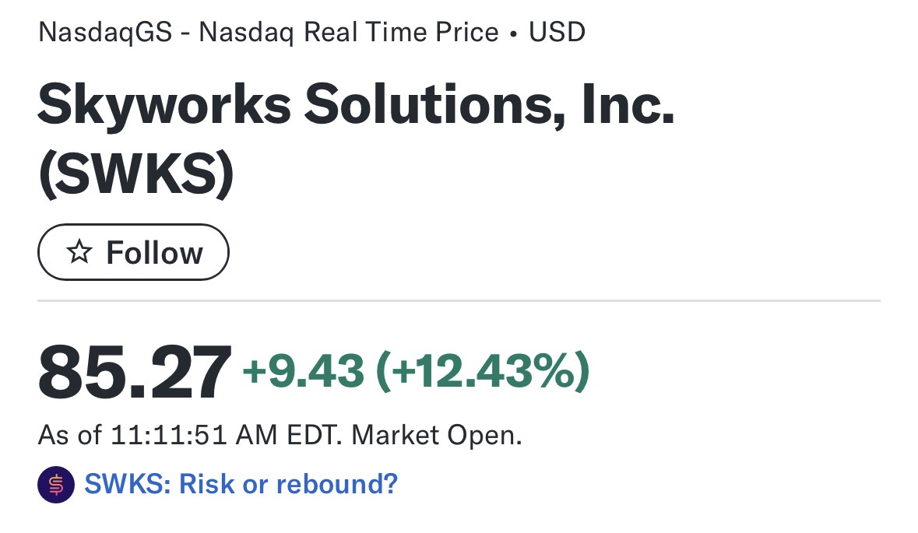This screenshot has width=918, height=533.
Task: Click the star icon inside Follow button
Action: (x=79, y=253)
